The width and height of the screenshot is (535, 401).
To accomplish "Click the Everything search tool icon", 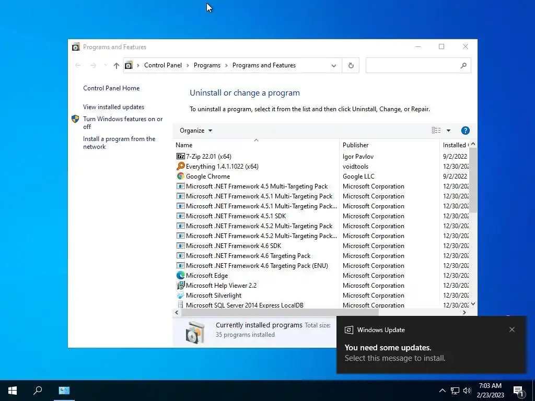I will [x=180, y=166].
